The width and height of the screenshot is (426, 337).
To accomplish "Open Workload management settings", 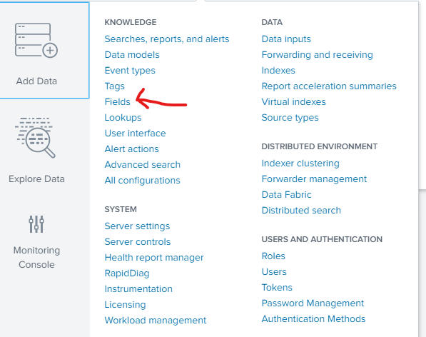I will tap(156, 321).
